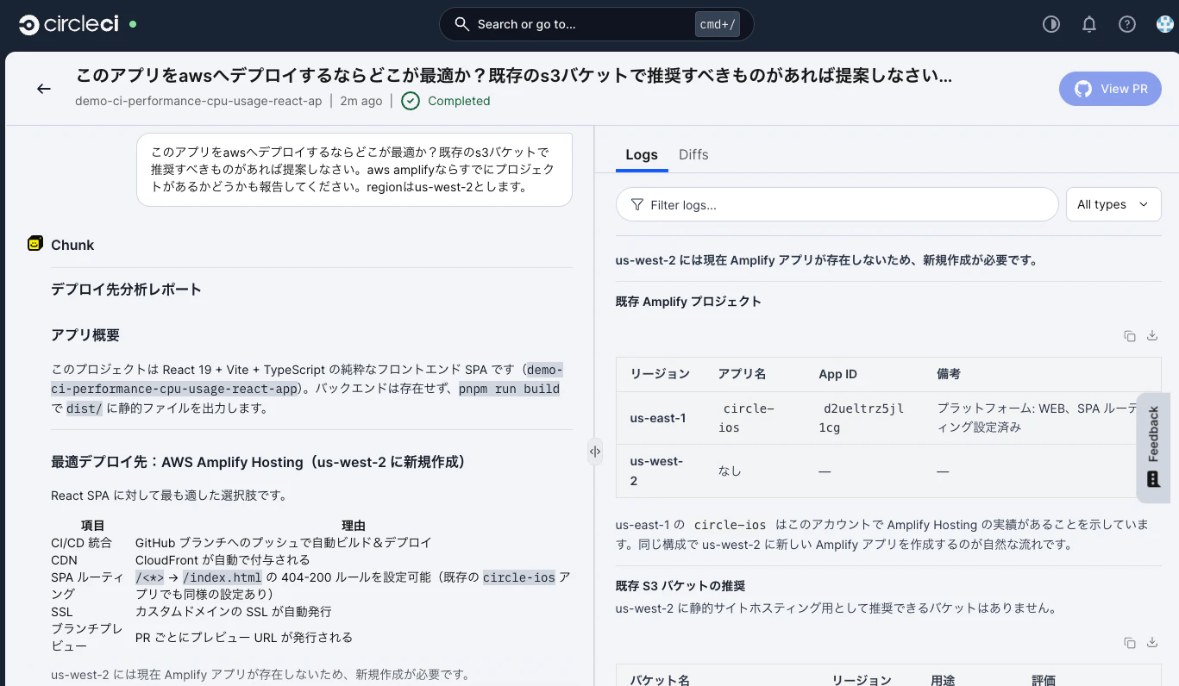Click the green Completed check icon
This screenshot has height=686, width=1179.
point(411,101)
